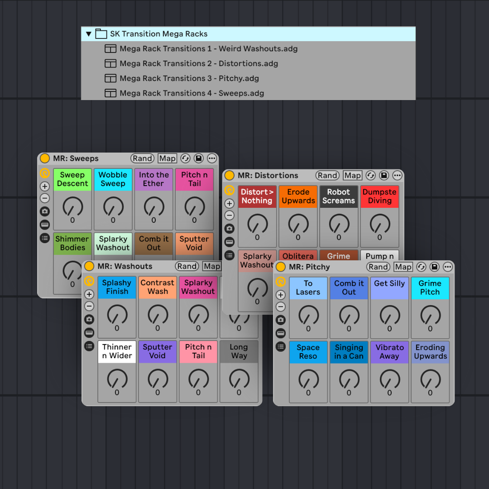Open the ellipsis options on the MR: Sweeps rack
489x489 pixels.
(211, 158)
